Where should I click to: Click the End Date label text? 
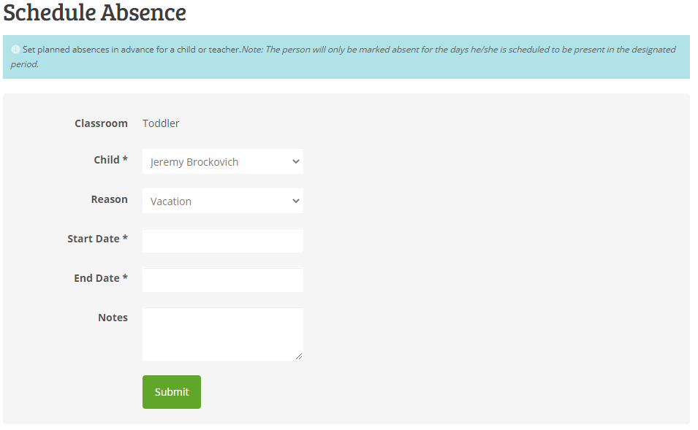(100, 277)
